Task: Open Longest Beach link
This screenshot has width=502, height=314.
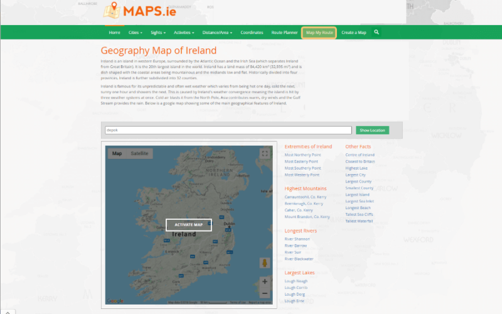Action: [358, 208]
